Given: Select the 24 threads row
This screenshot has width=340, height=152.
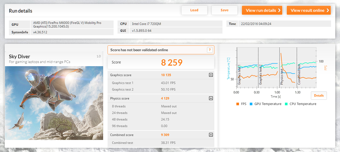Looking at the screenshot, I should 161,113.
